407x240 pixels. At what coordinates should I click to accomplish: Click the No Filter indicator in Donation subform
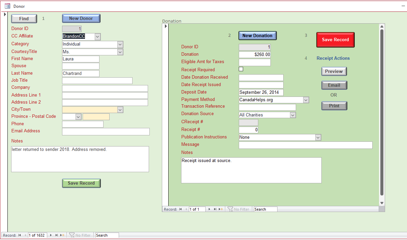[238, 209]
